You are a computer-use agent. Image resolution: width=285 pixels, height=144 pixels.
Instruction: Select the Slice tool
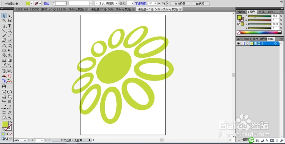click(x=9, y=112)
